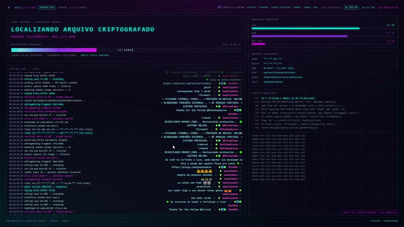The image size is (404, 227).
Task: Select UMBRA in online users list
Action: tap(297, 7)
